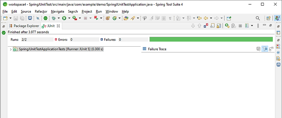Image resolution: width=282 pixels, height=118 pixels.
Task: Open the Project menu
Action: tap(87, 12)
